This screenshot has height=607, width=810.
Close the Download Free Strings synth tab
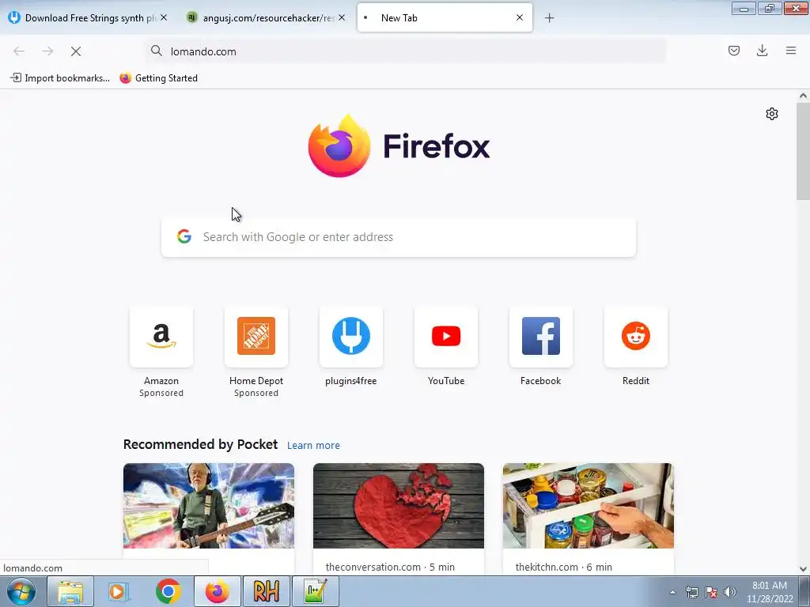(x=163, y=17)
